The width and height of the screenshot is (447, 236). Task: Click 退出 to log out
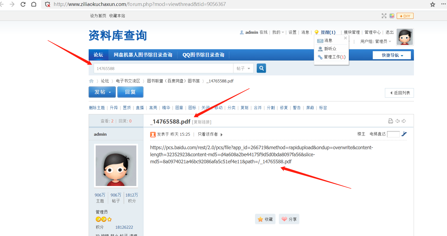[390, 32]
